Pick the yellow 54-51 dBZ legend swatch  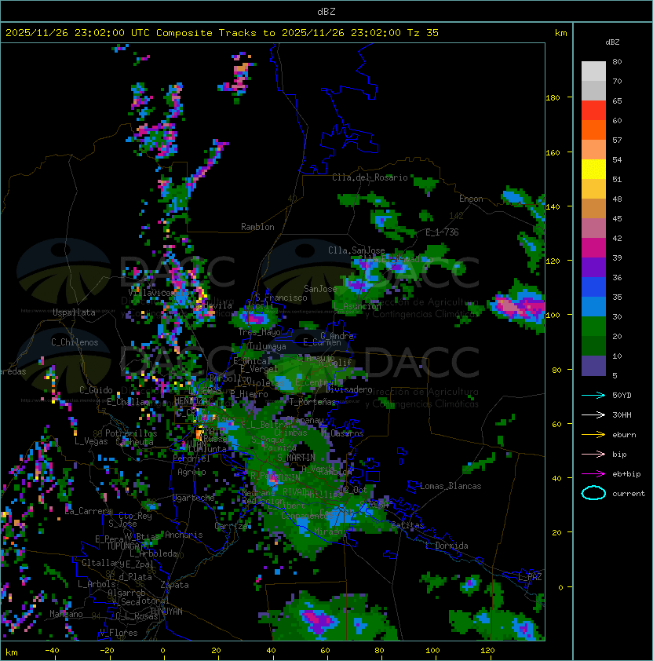pos(593,170)
